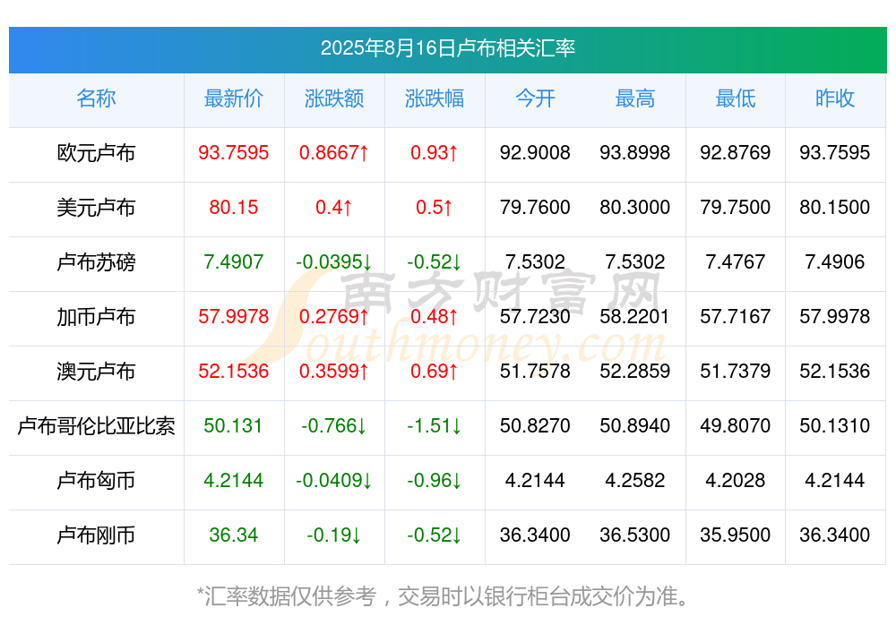Click the change percent 0.93↑
Image resolution: width=896 pixels, height=625 pixels.
(435, 152)
